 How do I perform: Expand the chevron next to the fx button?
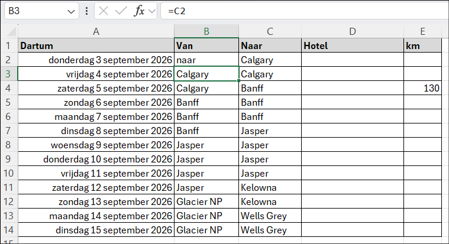tap(153, 11)
